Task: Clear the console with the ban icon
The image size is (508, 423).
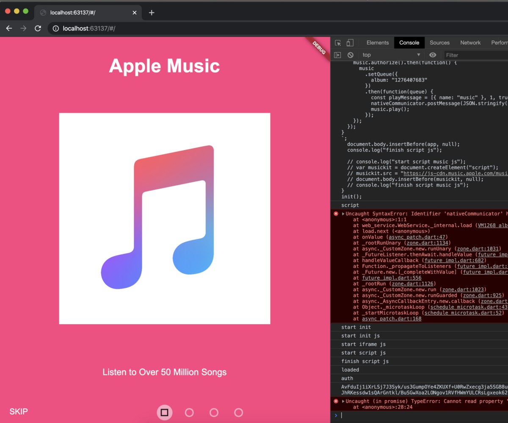Action: (351, 55)
